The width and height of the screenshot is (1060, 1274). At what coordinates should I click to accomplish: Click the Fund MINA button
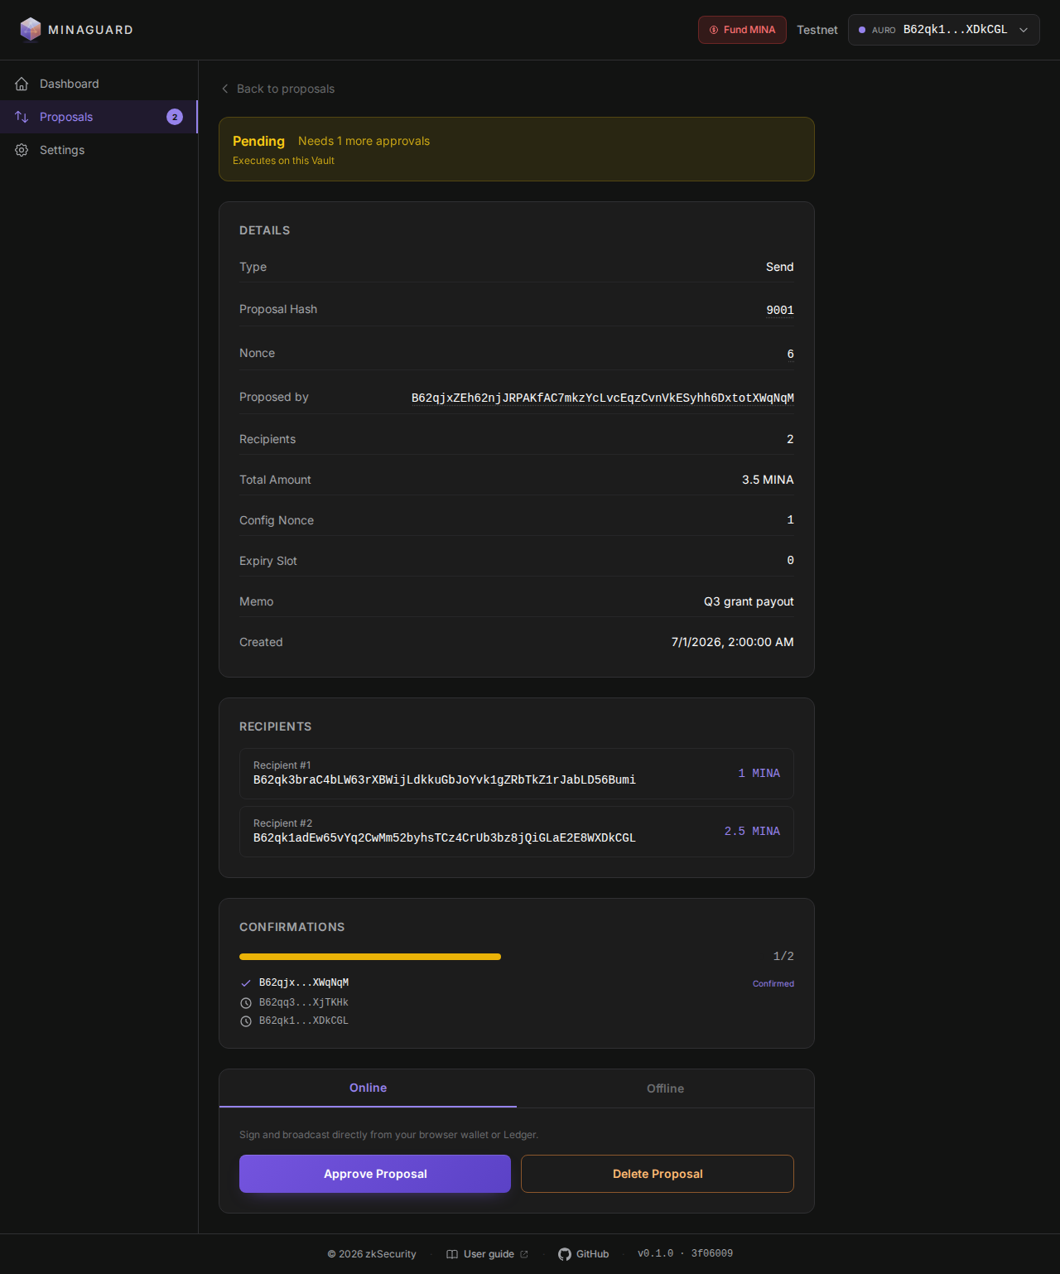[x=742, y=30]
